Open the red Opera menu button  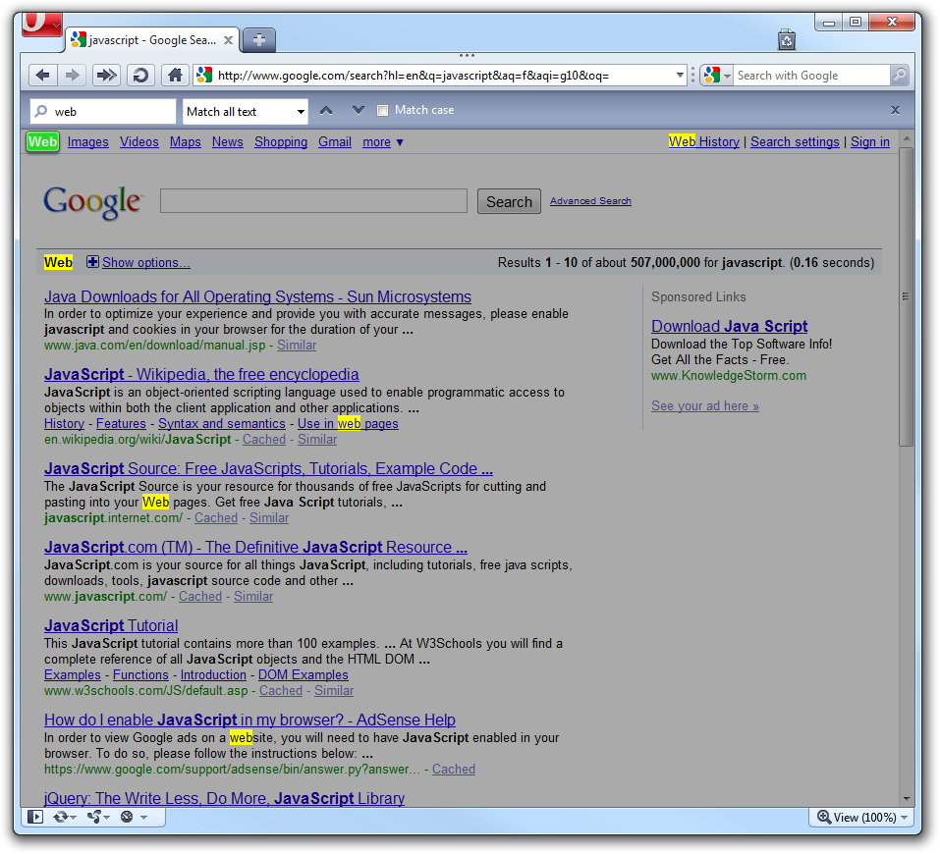pyautogui.click(x=41, y=24)
